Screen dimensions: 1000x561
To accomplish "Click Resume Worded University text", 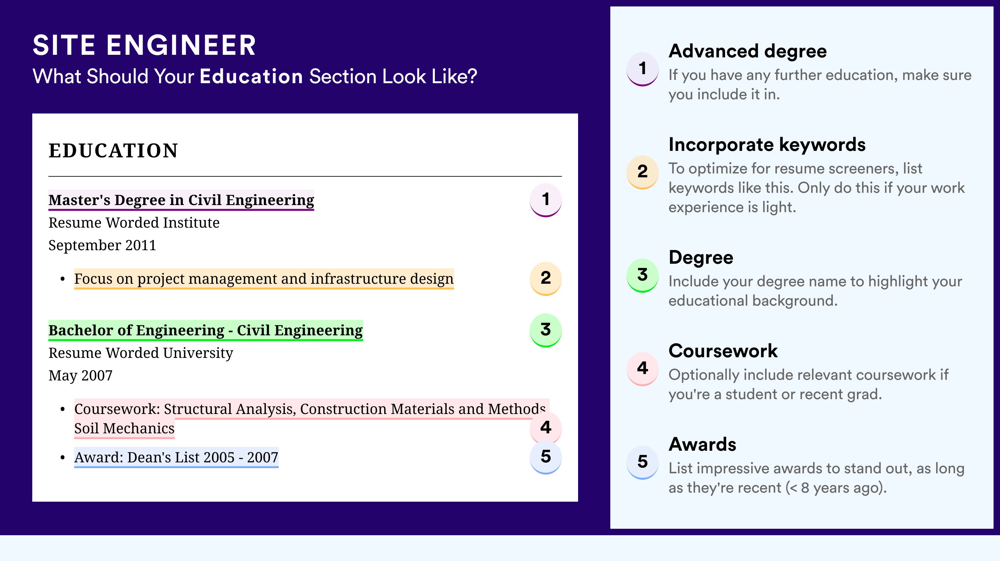I will (x=141, y=353).
